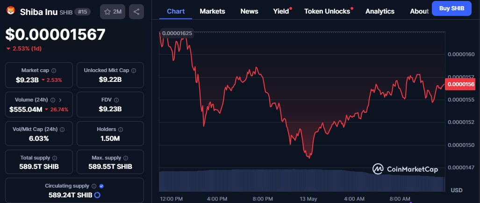Click the Buy SHIB button
Screen dimensions: 480x203
pos(451,8)
